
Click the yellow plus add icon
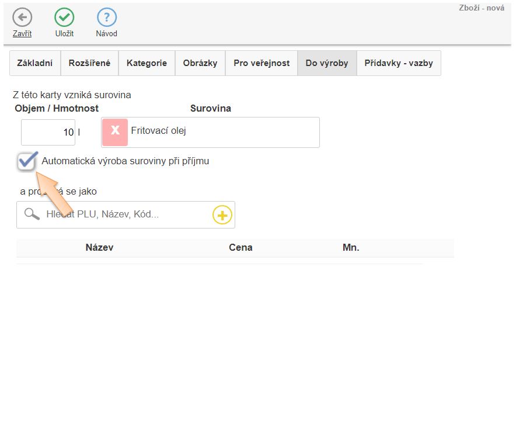pos(222,215)
